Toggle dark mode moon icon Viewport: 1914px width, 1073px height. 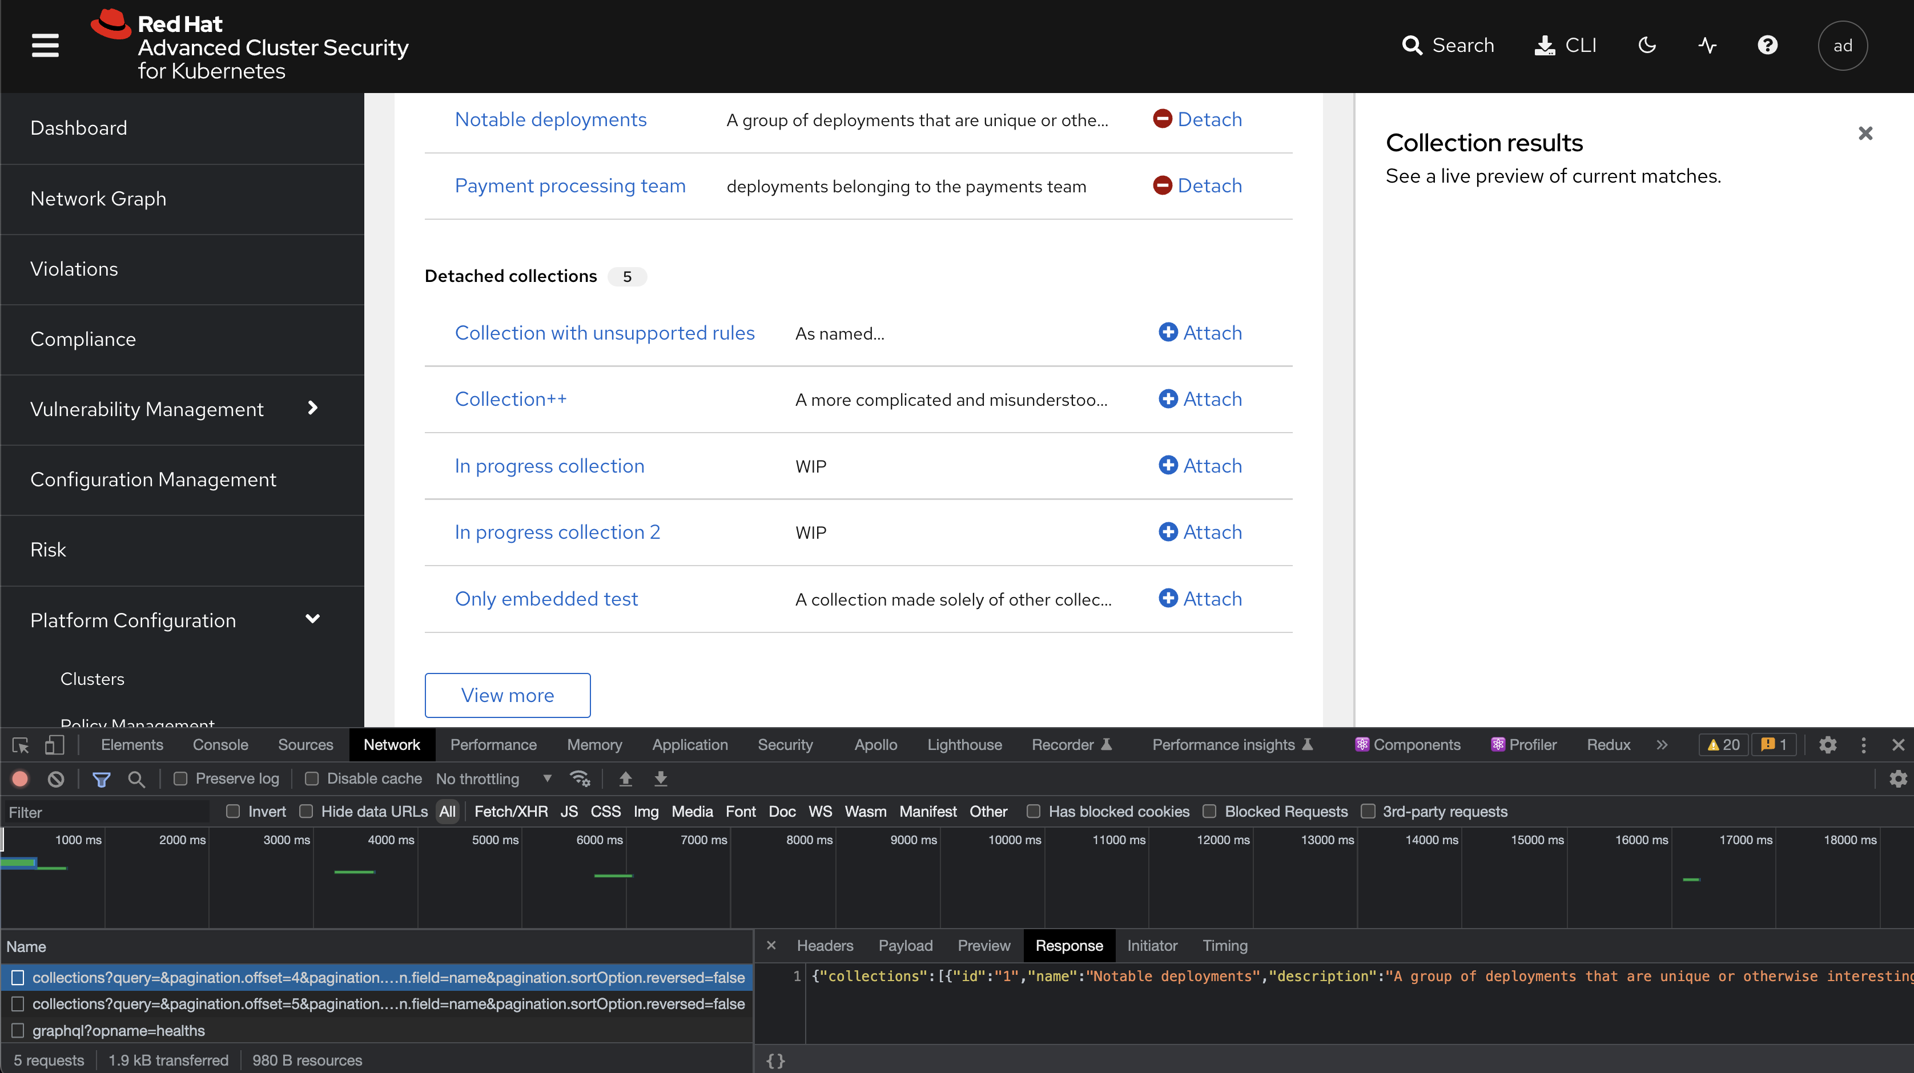(1647, 45)
